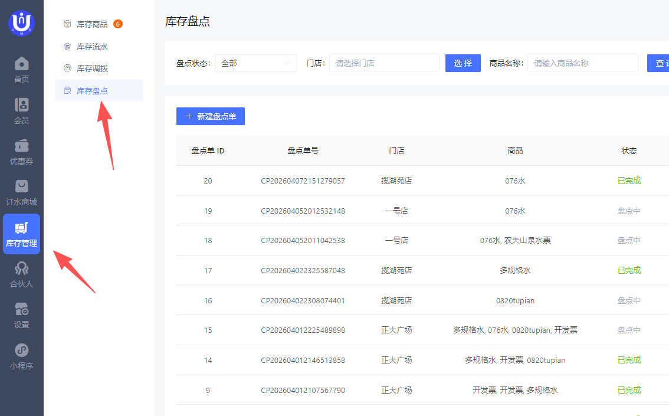Image resolution: width=669 pixels, height=416 pixels.
Task: Open 小程序 mini program section
Action: click(22, 357)
